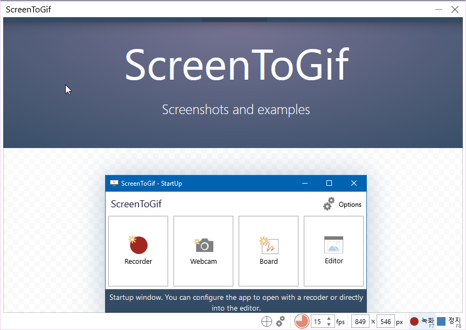Click the Board tile in StartUp window
The width and height of the screenshot is (466, 330).
pyautogui.click(x=268, y=251)
